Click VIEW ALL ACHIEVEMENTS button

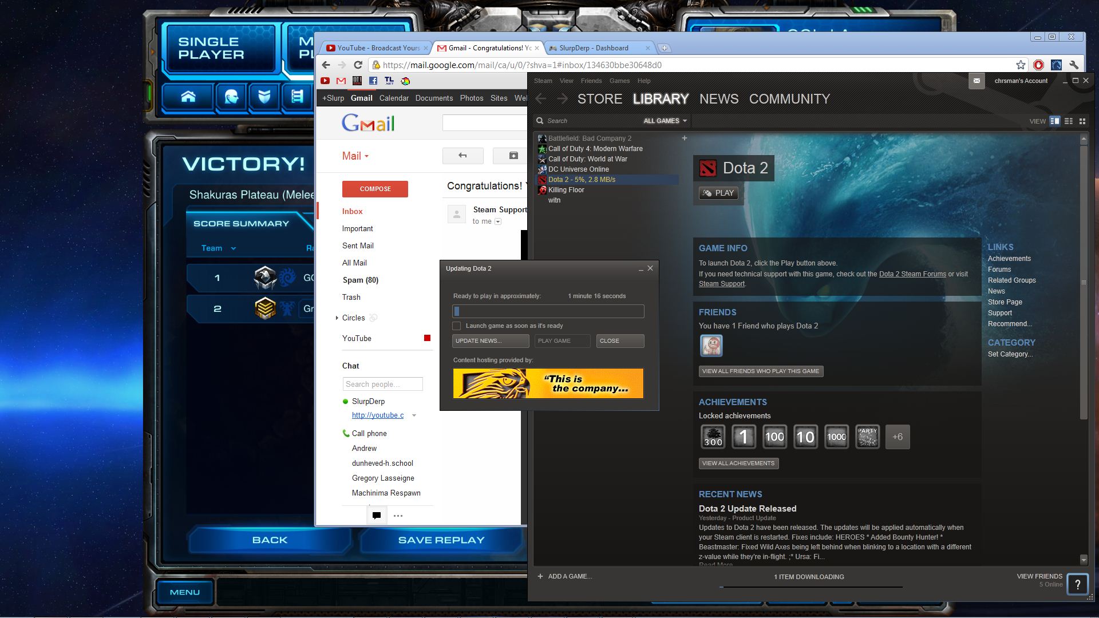point(738,463)
